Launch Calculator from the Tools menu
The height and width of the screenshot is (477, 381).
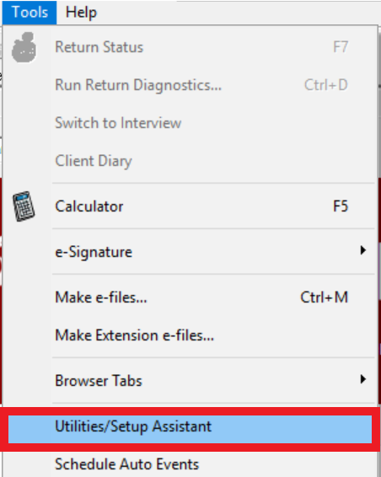(89, 206)
